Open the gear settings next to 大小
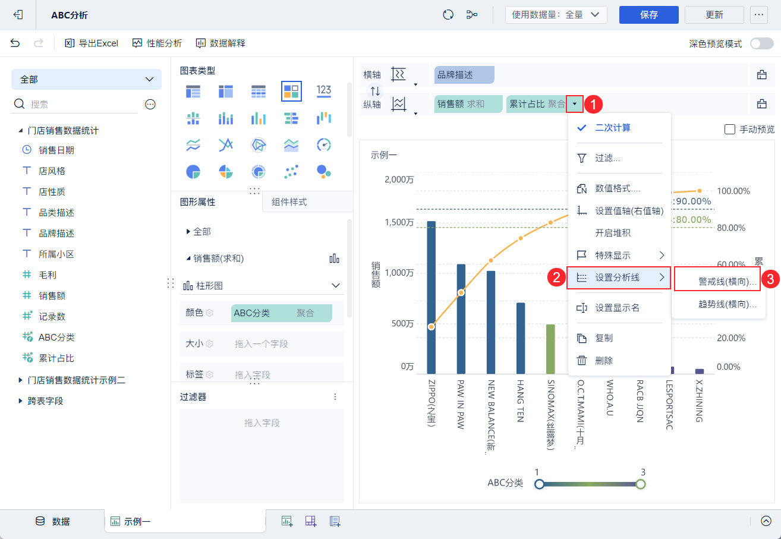 (x=209, y=343)
